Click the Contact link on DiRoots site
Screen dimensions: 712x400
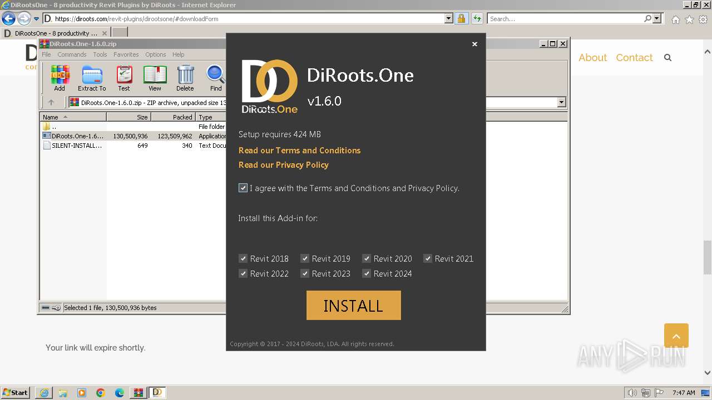pos(634,58)
